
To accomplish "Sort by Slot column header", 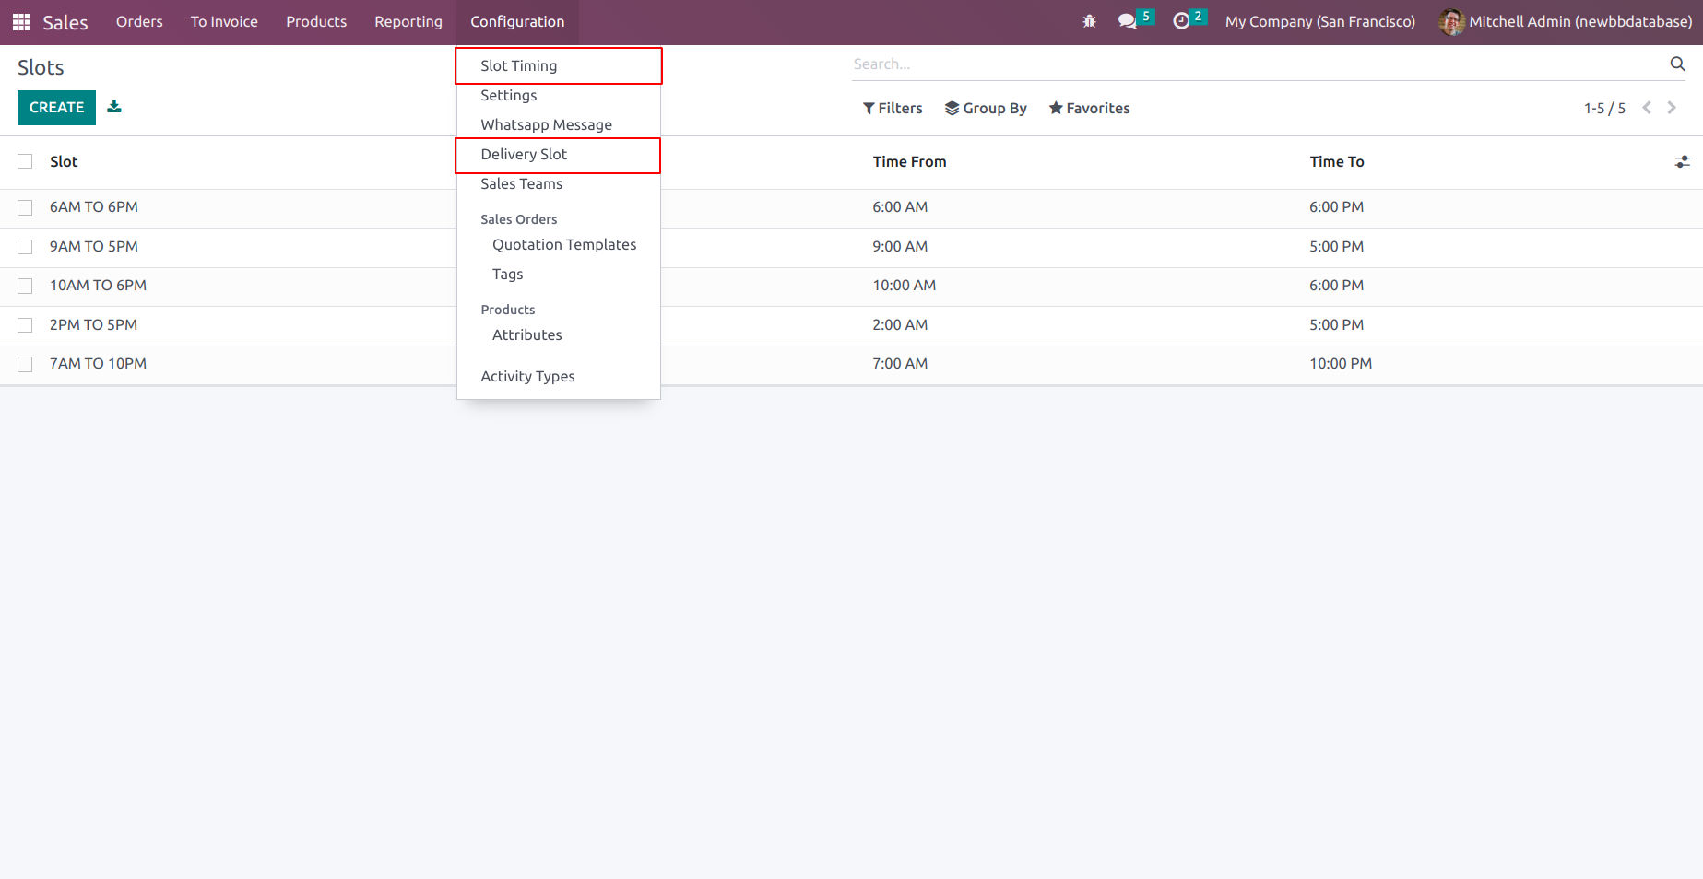I will click(x=64, y=161).
